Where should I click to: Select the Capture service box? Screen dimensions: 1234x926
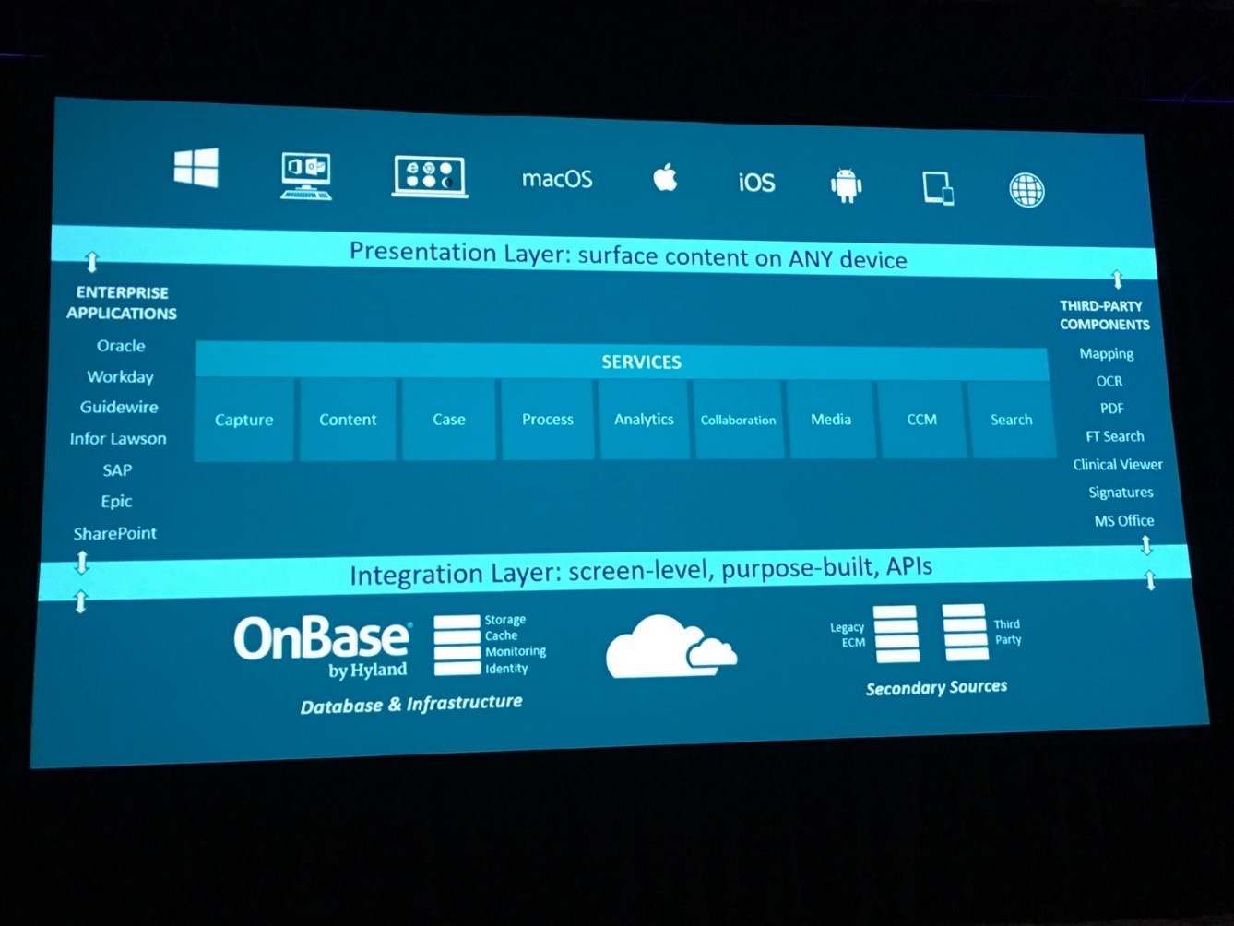tap(244, 420)
